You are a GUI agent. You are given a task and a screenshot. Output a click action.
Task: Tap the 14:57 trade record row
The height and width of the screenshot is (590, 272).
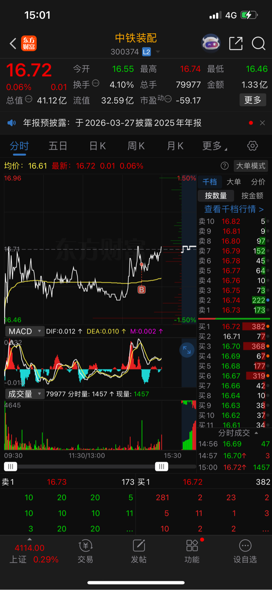(x=234, y=456)
